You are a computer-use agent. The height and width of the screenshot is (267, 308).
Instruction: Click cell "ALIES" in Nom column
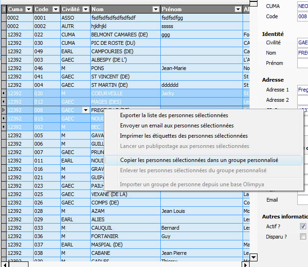125,219
